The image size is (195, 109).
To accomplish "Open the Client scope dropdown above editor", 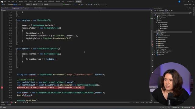I will [x=26, y=10].
